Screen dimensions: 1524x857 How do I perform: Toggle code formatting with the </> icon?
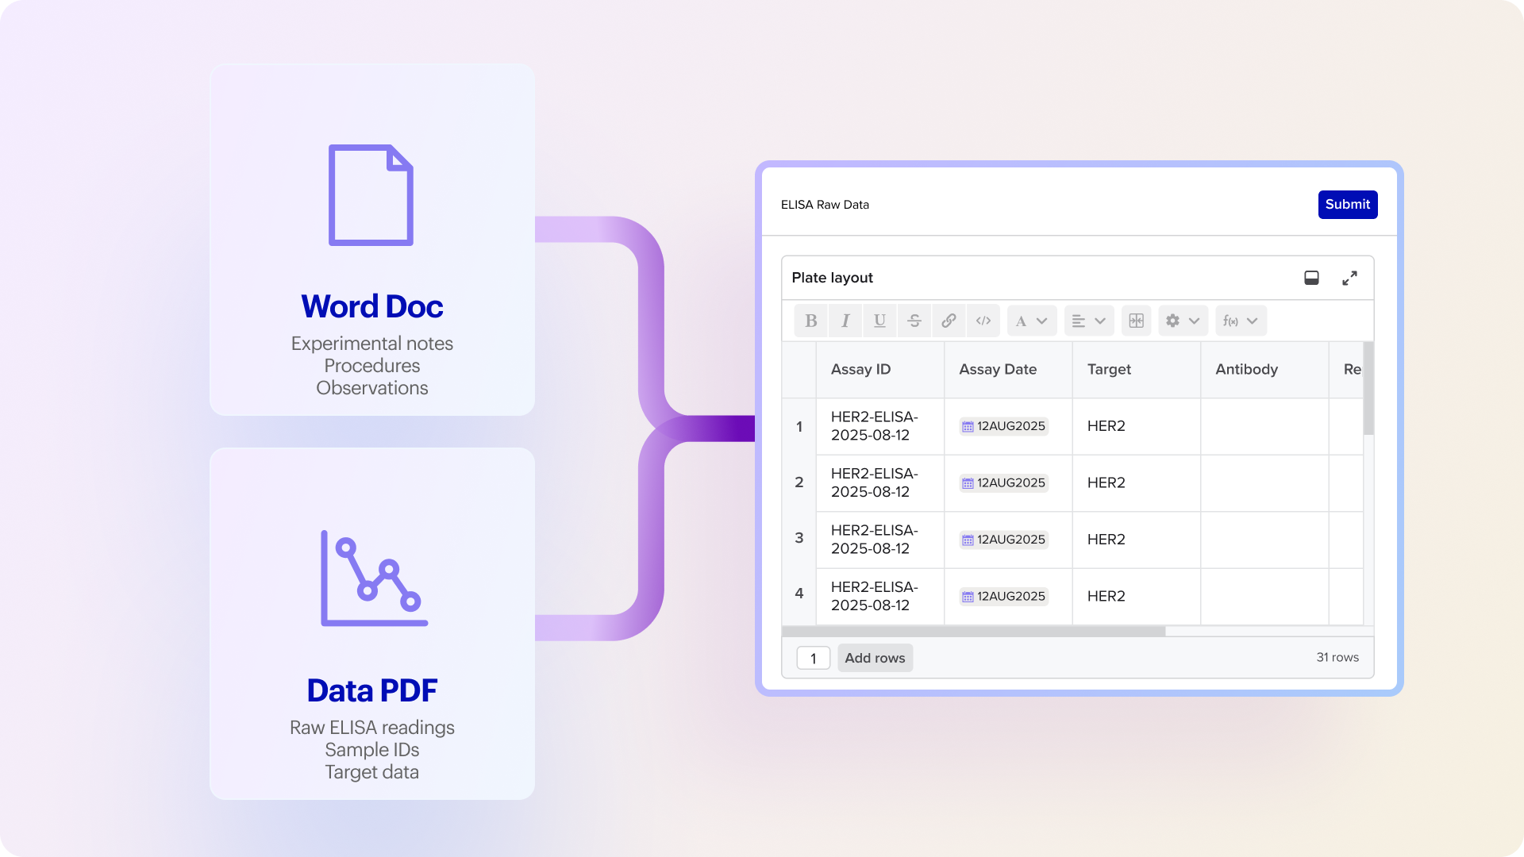(x=983, y=321)
